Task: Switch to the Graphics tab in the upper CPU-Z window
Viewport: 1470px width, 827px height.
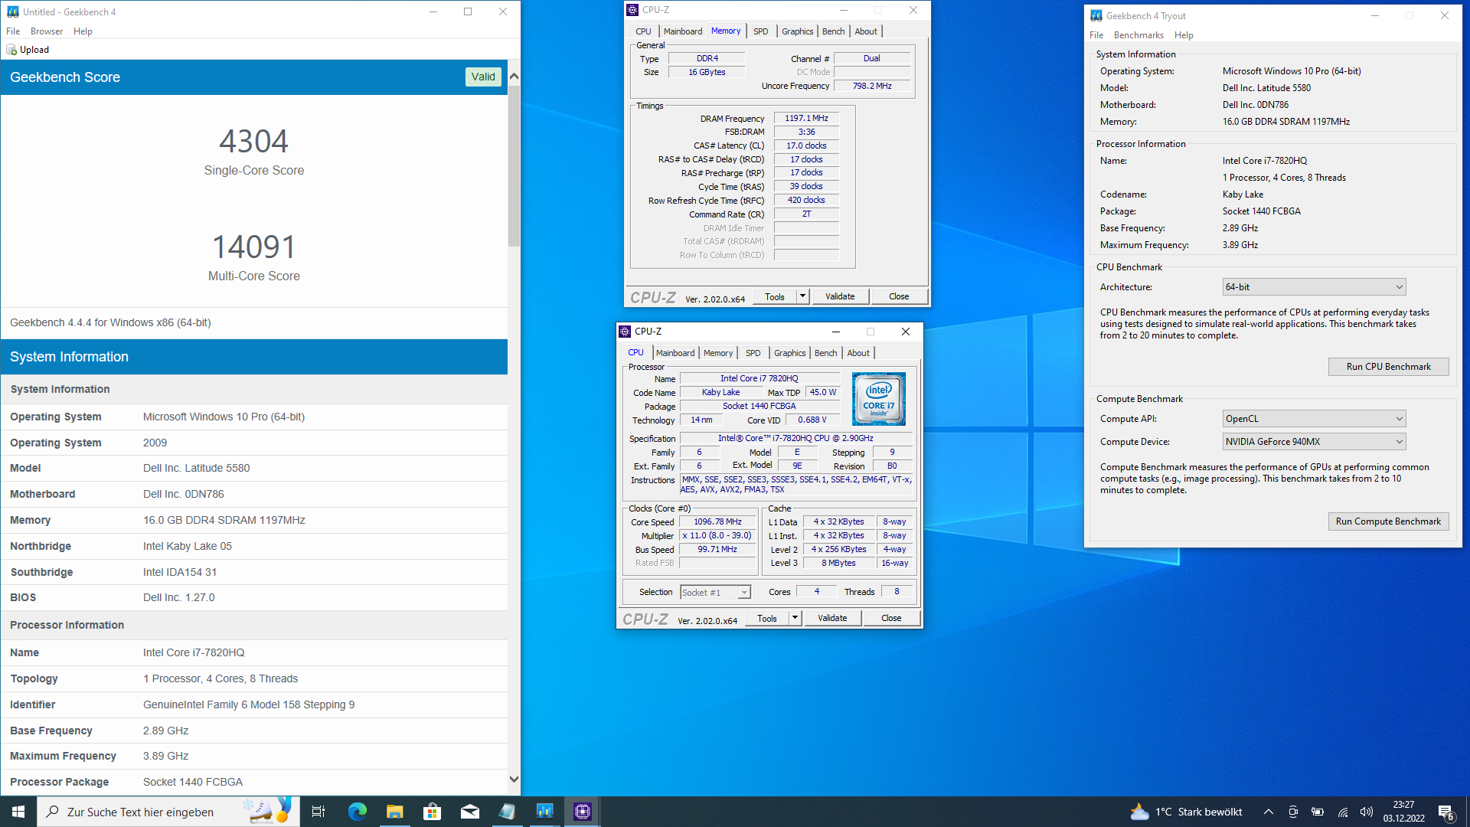Action: [x=797, y=31]
